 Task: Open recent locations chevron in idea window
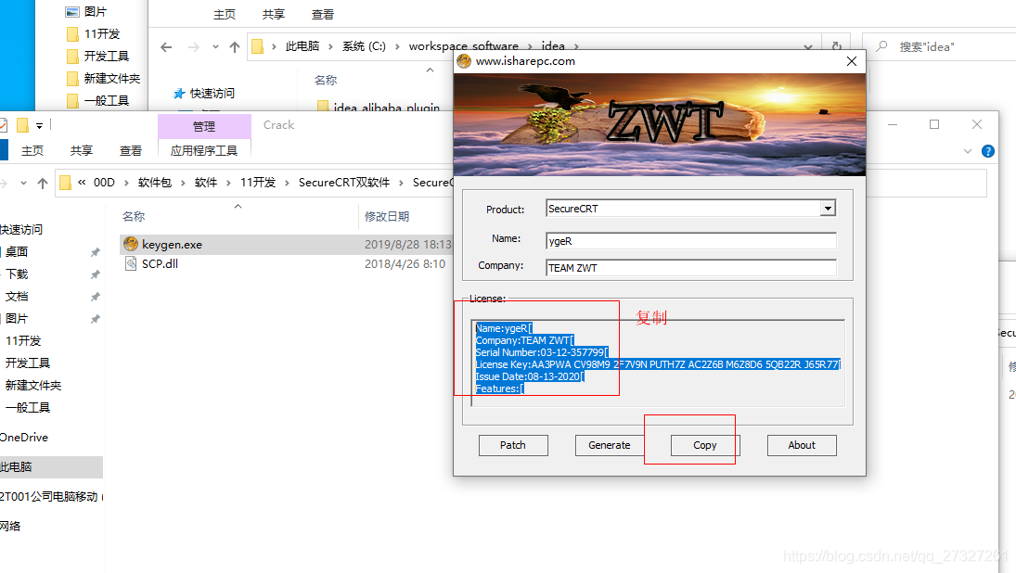(x=215, y=46)
